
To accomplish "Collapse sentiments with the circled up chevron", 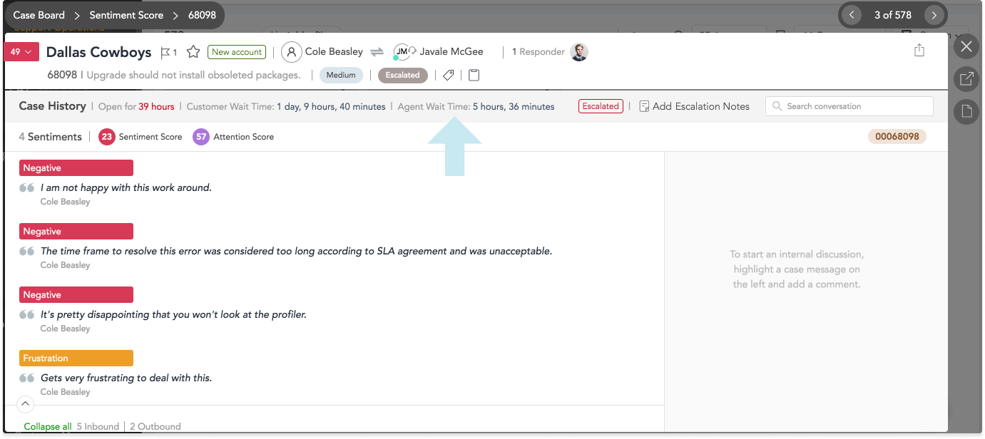I will pyautogui.click(x=25, y=405).
